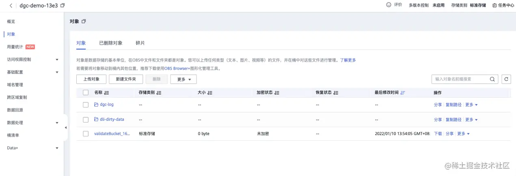The width and height of the screenshot is (516, 176).
Task: Open the validateBucket_16... object link
Action: click(x=112, y=133)
